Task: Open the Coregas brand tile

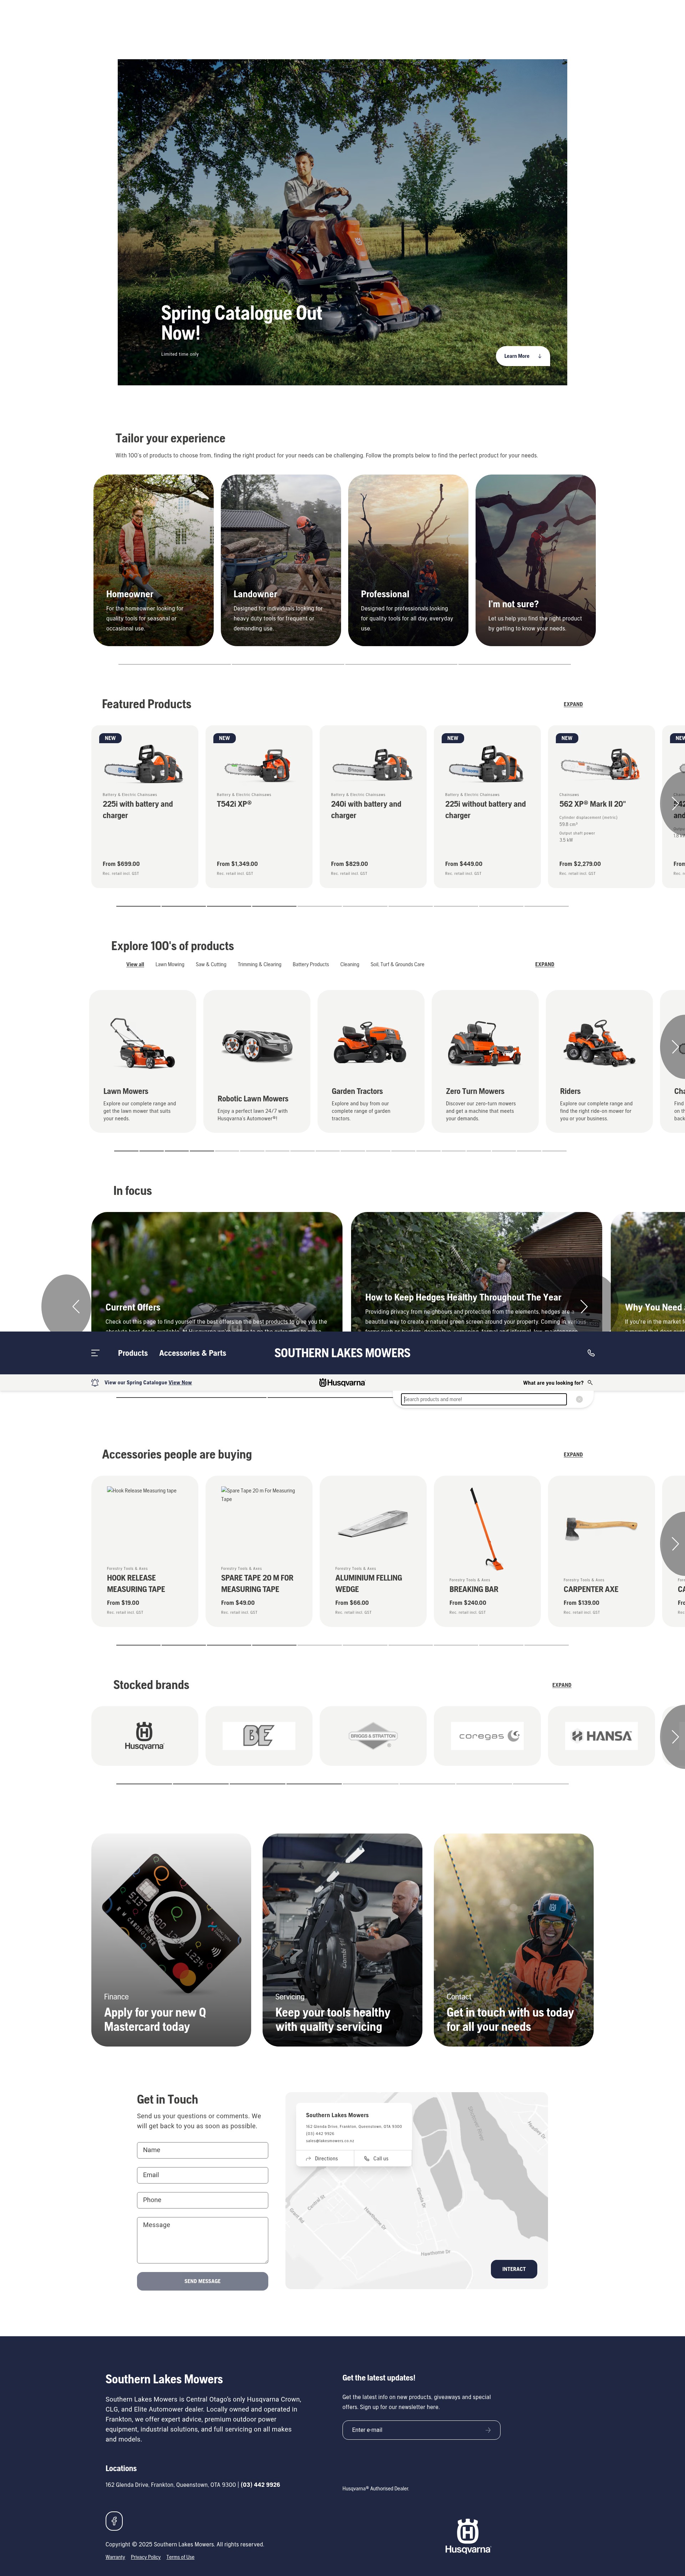Action: [x=487, y=1736]
